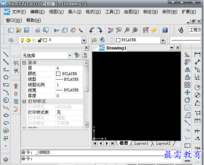Click the Match Properties brush icon

[81, 30]
